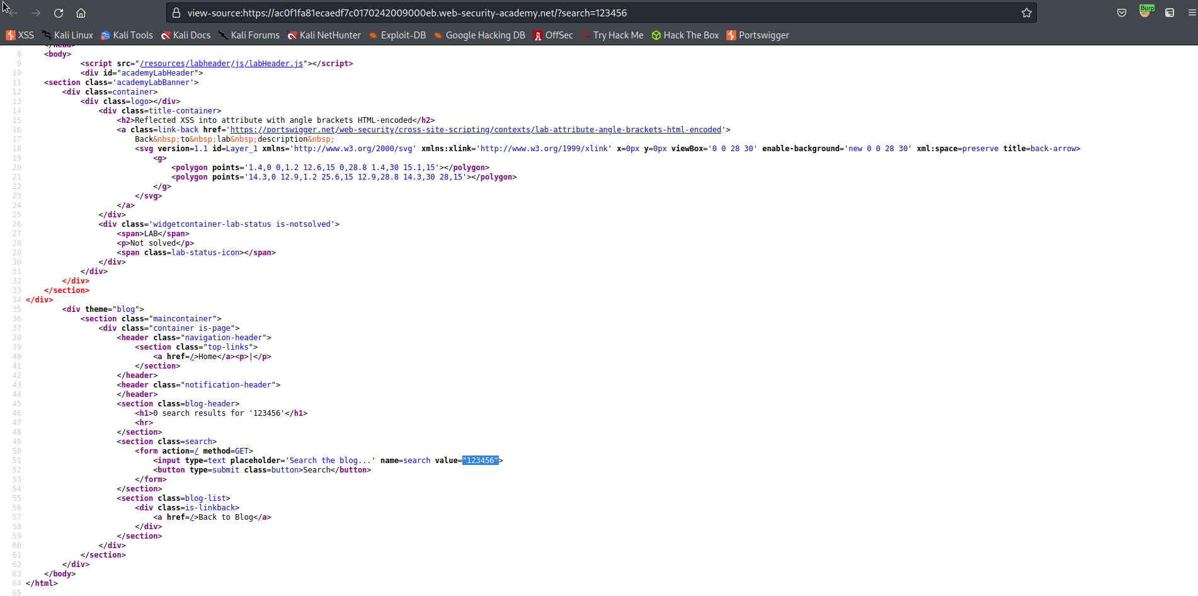This screenshot has height=596, width=1198.
Task: Open the Hack The Box bookmark
Action: click(685, 35)
